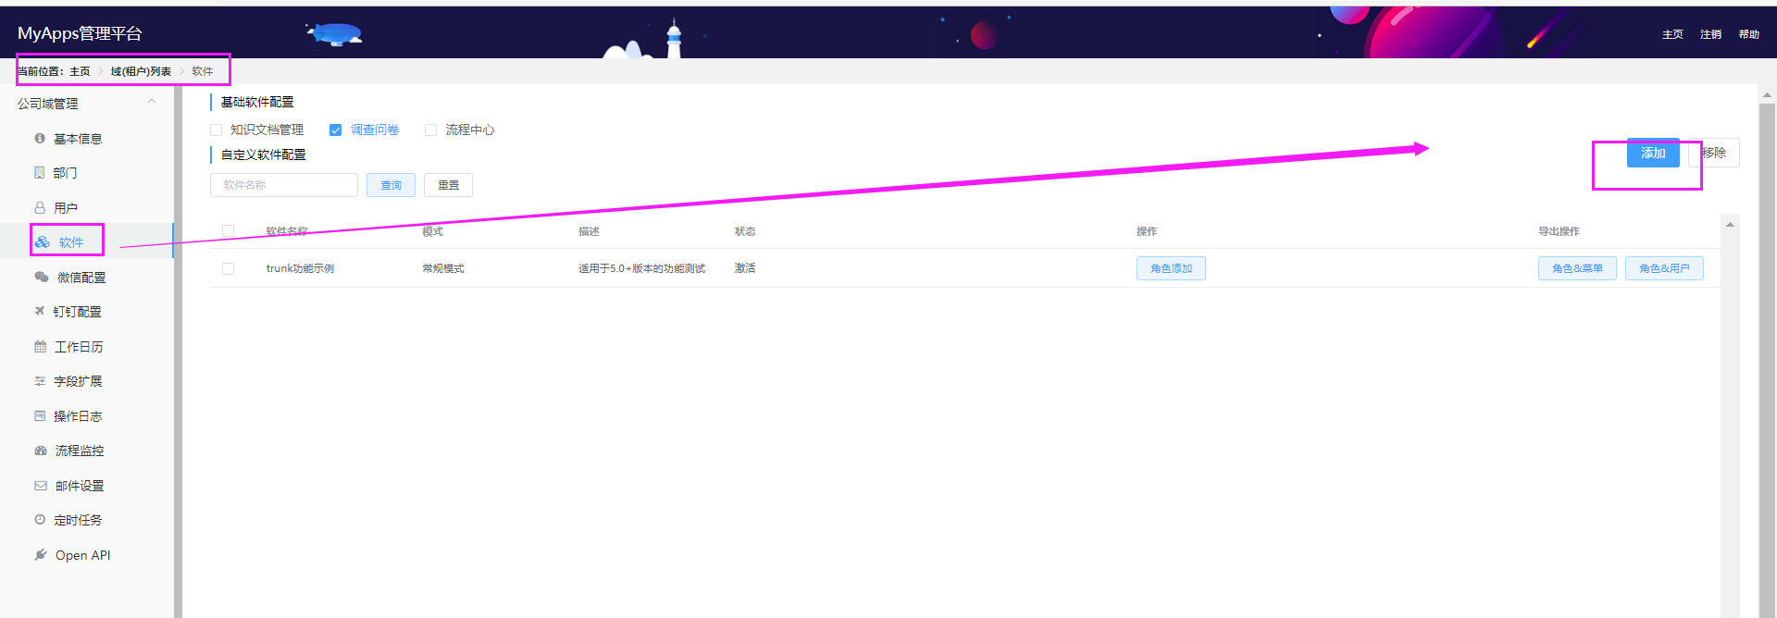Click the 主页 link in top header

click(x=1672, y=34)
